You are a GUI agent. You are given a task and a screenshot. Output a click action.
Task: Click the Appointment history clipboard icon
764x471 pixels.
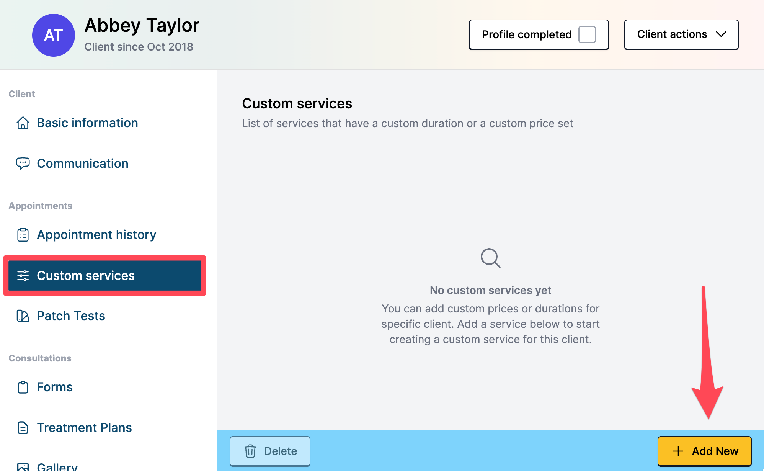[x=23, y=235]
